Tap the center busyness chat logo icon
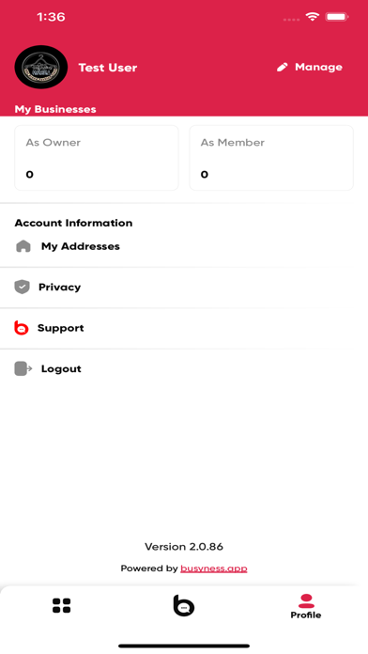 tap(184, 605)
